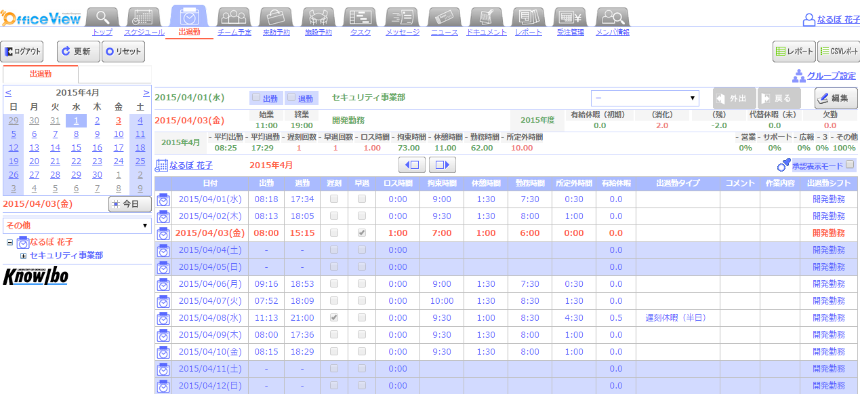Open the グループ設定 link

831,76
